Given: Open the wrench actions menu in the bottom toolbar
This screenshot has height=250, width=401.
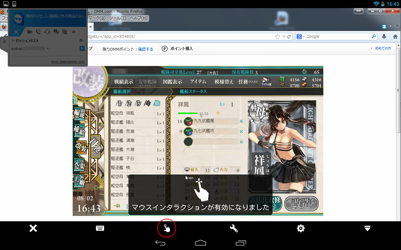Looking at the screenshot, I should click(x=234, y=228).
